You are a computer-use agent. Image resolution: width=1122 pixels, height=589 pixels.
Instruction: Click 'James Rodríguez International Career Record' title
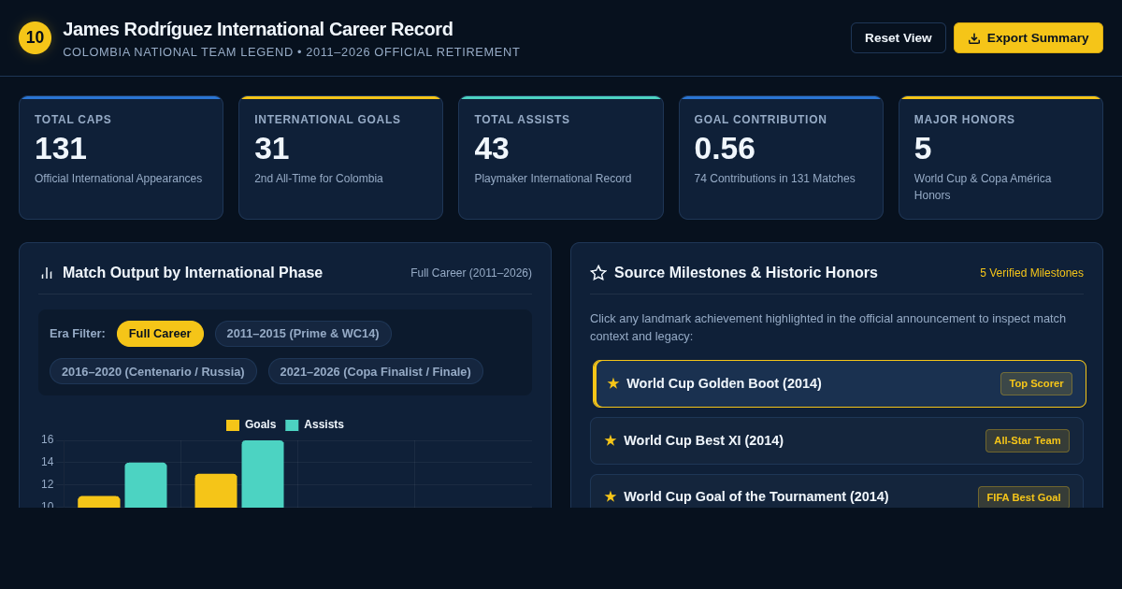coord(258,29)
